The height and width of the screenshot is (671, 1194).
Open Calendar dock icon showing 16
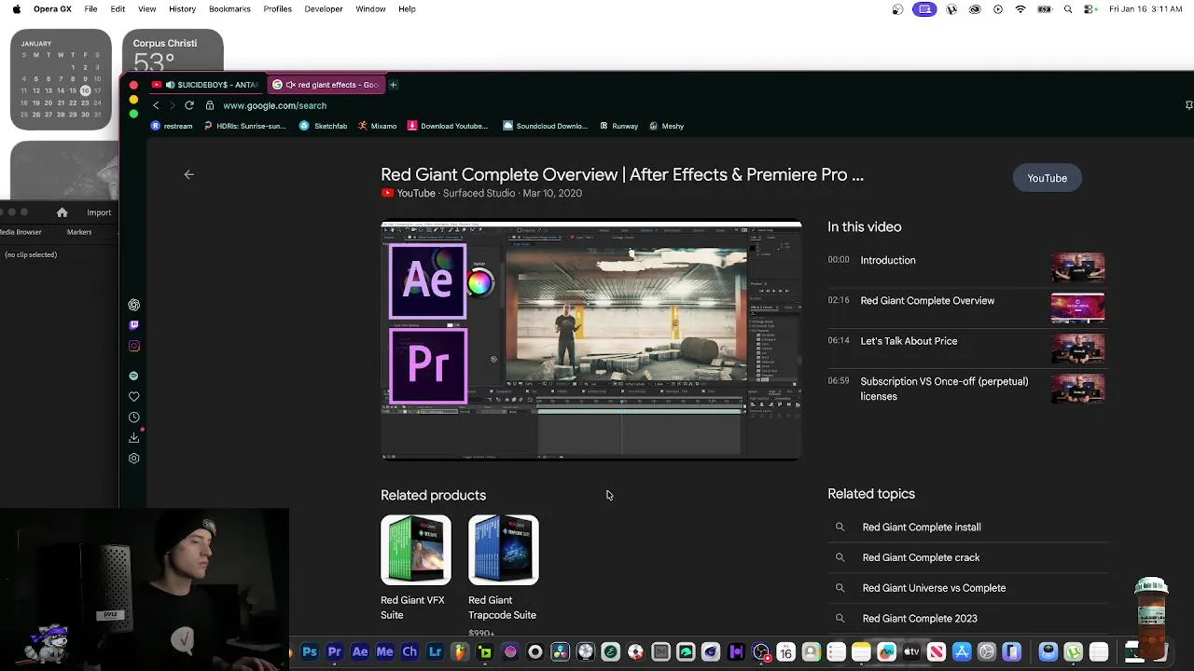coord(785,652)
